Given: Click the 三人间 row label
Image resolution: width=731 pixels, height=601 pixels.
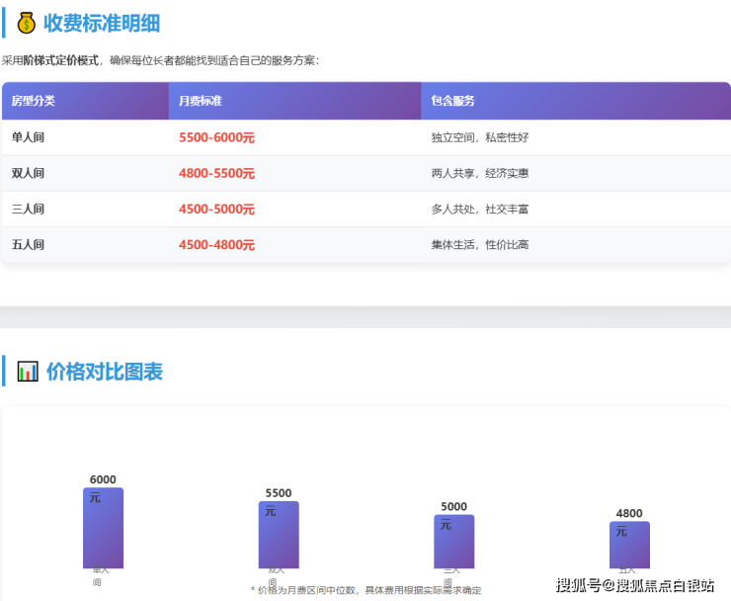Looking at the screenshot, I should (29, 209).
